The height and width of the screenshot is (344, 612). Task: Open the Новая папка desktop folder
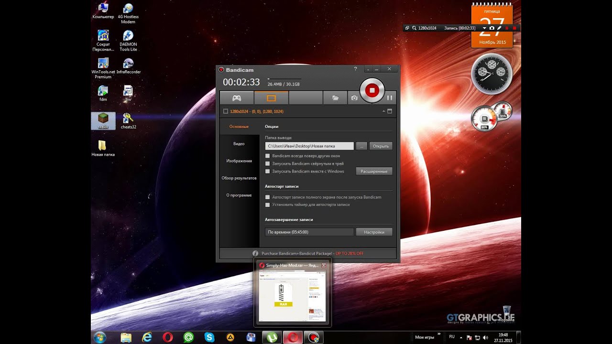coord(103,148)
